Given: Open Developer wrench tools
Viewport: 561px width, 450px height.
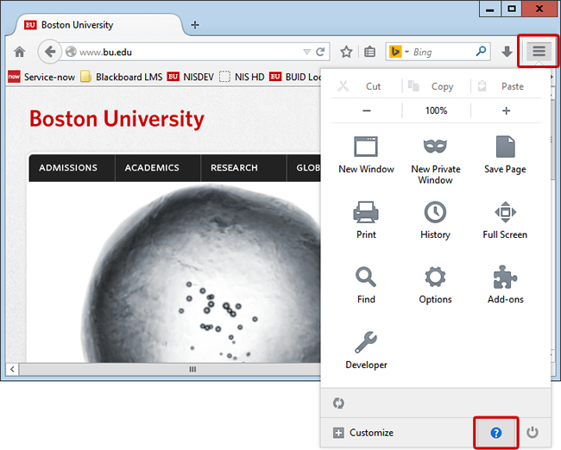Looking at the screenshot, I should 366,350.
